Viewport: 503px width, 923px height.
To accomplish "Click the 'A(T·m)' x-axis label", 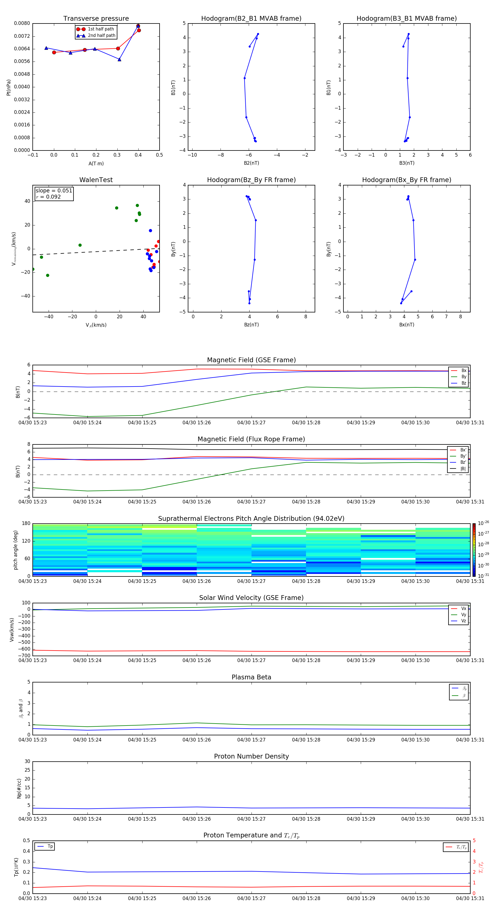I will click(x=96, y=164).
